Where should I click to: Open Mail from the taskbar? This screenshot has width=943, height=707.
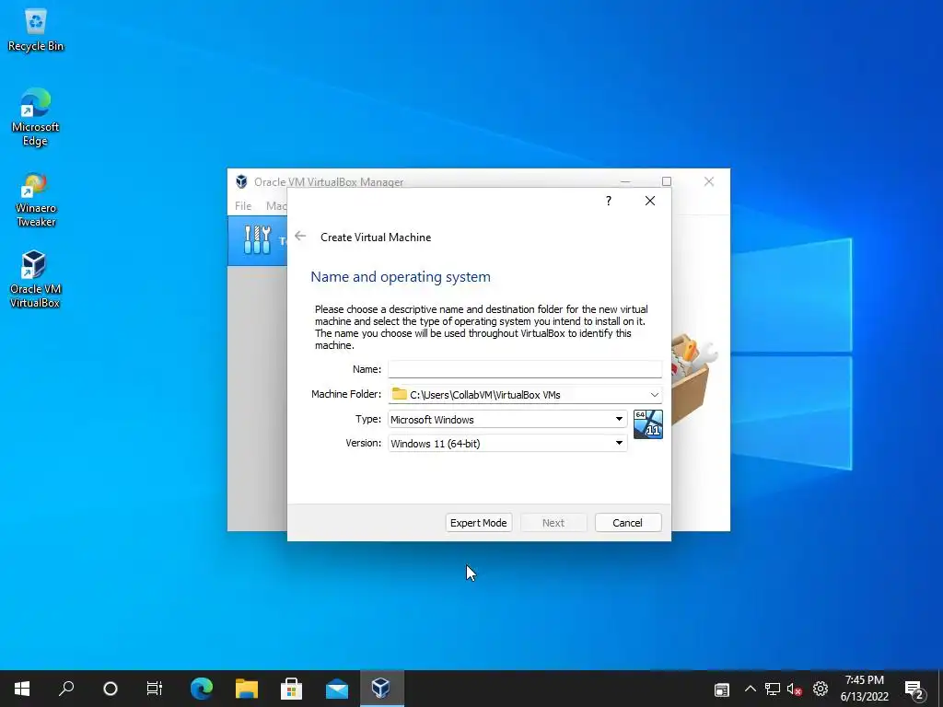(x=337, y=689)
